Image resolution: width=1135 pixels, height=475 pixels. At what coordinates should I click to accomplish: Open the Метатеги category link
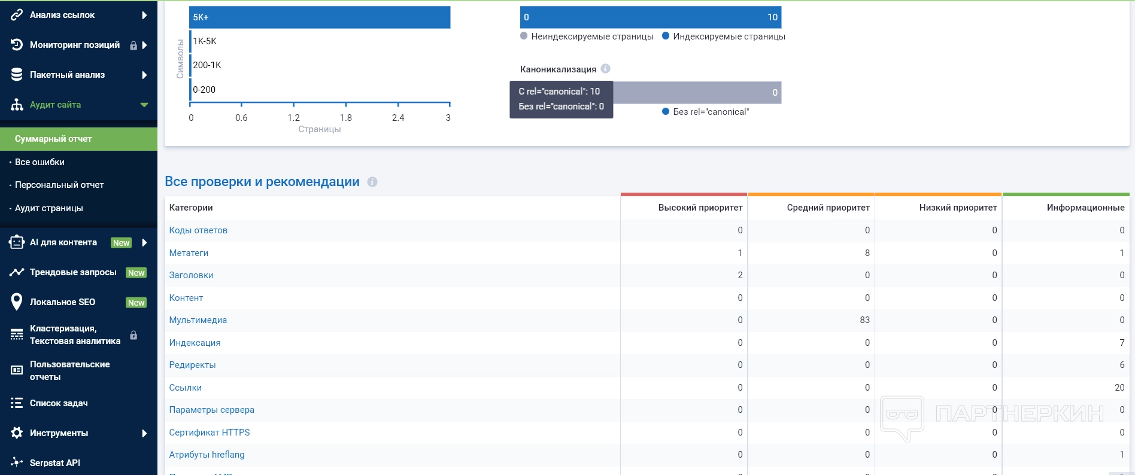189,253
